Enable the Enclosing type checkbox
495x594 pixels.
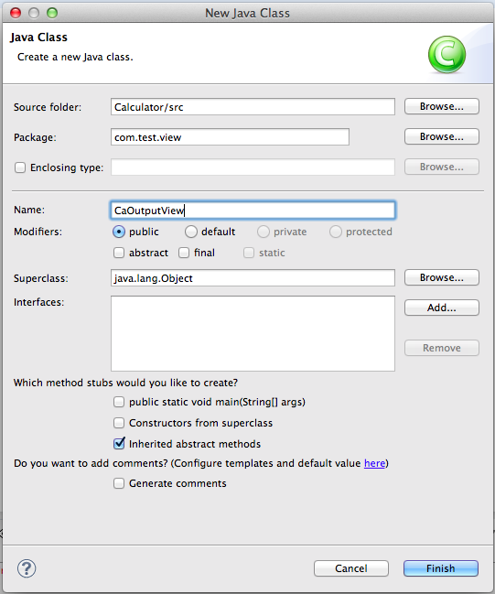(20, 167)
